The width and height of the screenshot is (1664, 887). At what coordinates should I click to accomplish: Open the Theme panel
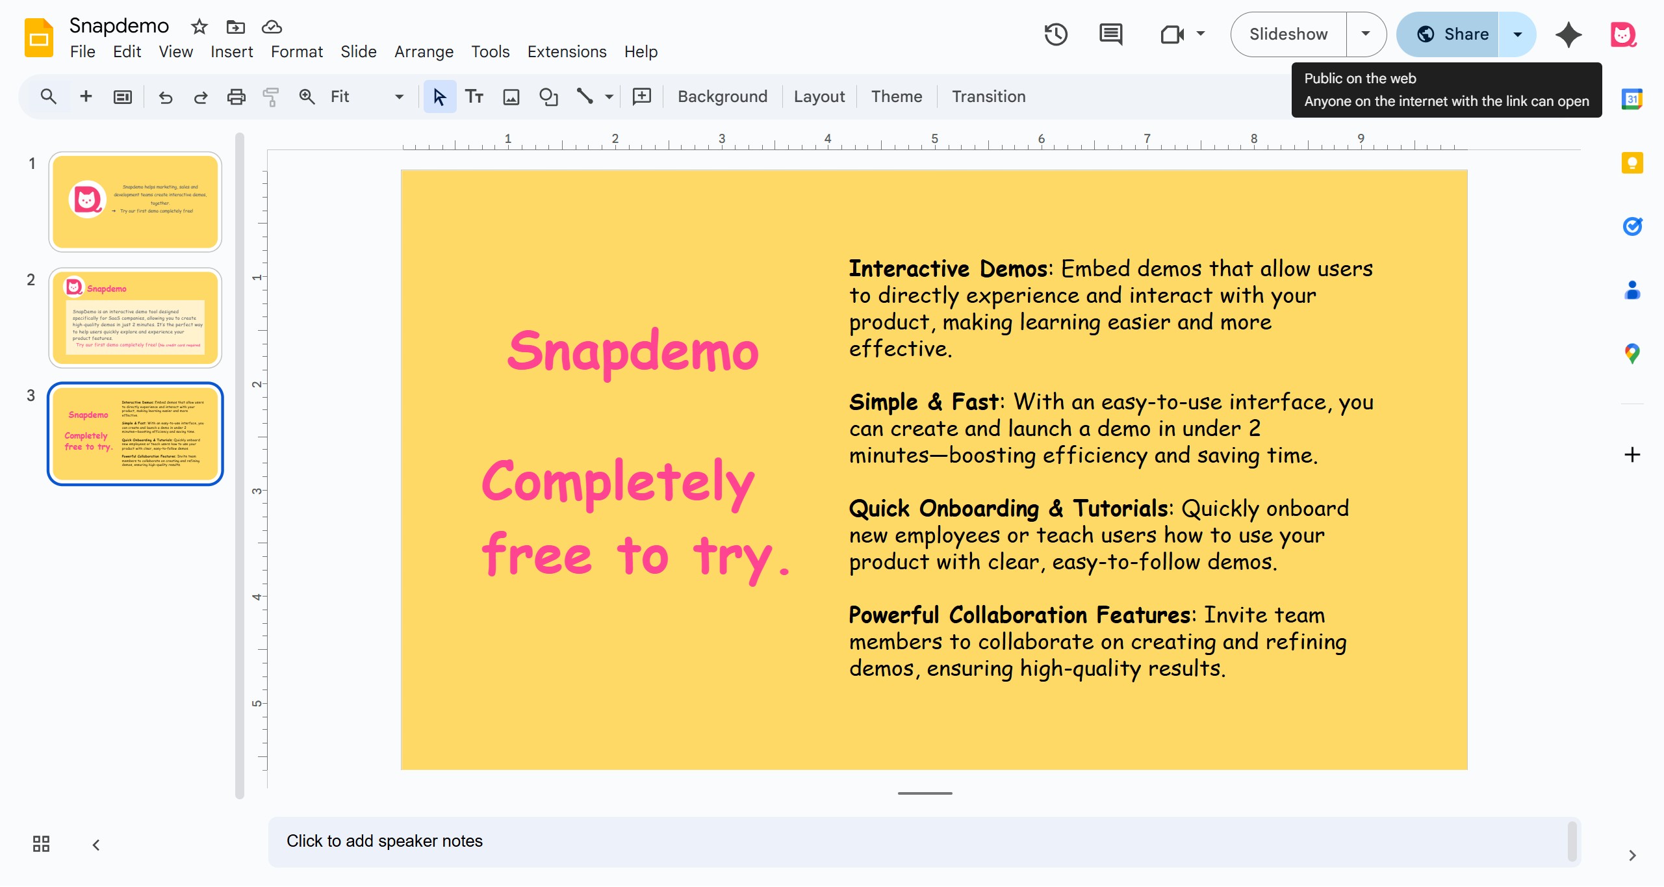[x=896, y=97]
